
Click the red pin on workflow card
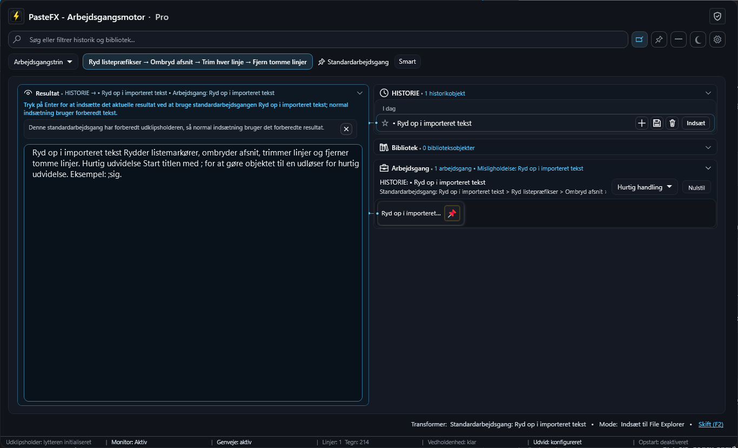click(452, 213)
